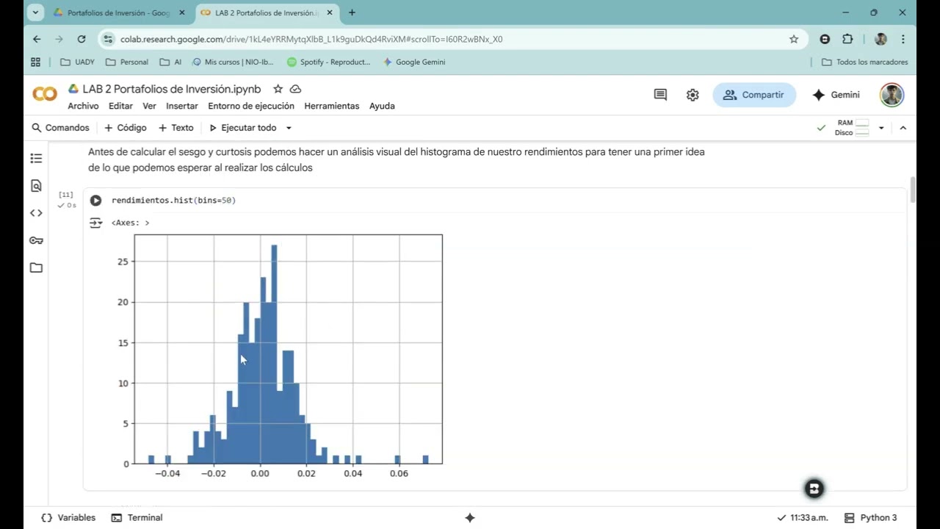Open the Editar menu

point(120,106)
